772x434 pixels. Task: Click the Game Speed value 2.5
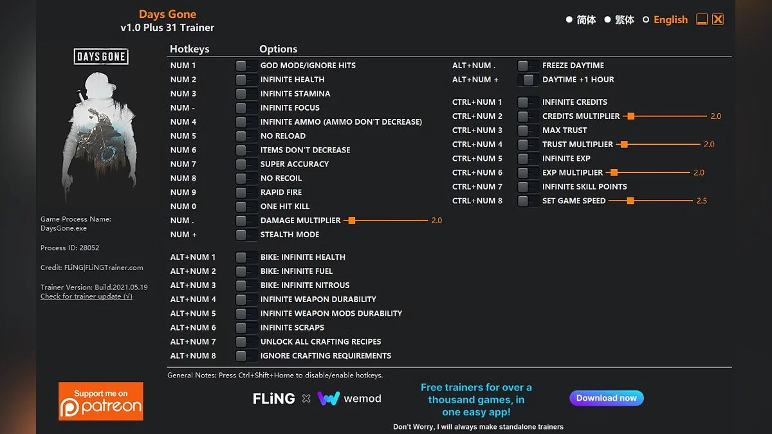coord(701,201)
